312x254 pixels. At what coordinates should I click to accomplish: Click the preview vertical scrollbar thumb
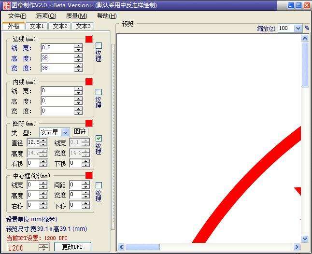tap(305, 65)
